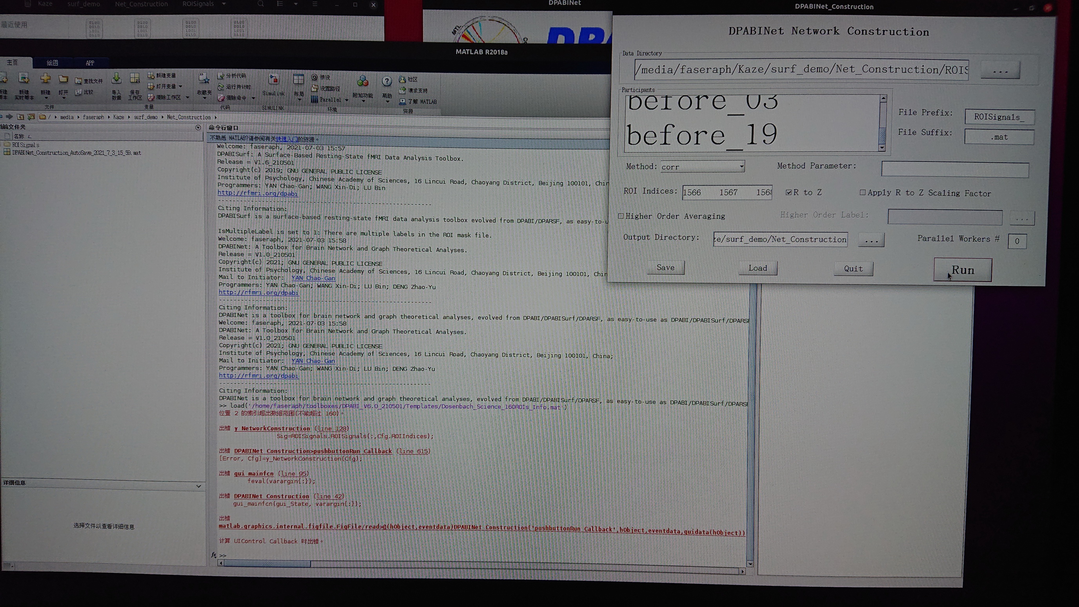Click the Compare (比较) icon
The width and height of the screenshot is (1079, 607).
(78, 92)
